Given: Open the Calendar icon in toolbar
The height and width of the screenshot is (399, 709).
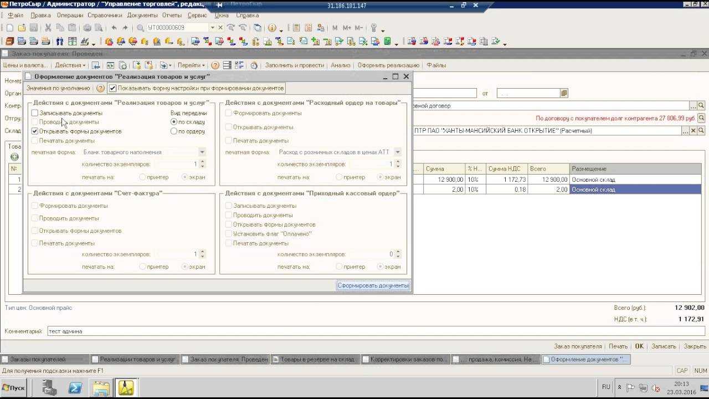Looking at the screenshot, I should click(x=308, y=28).
